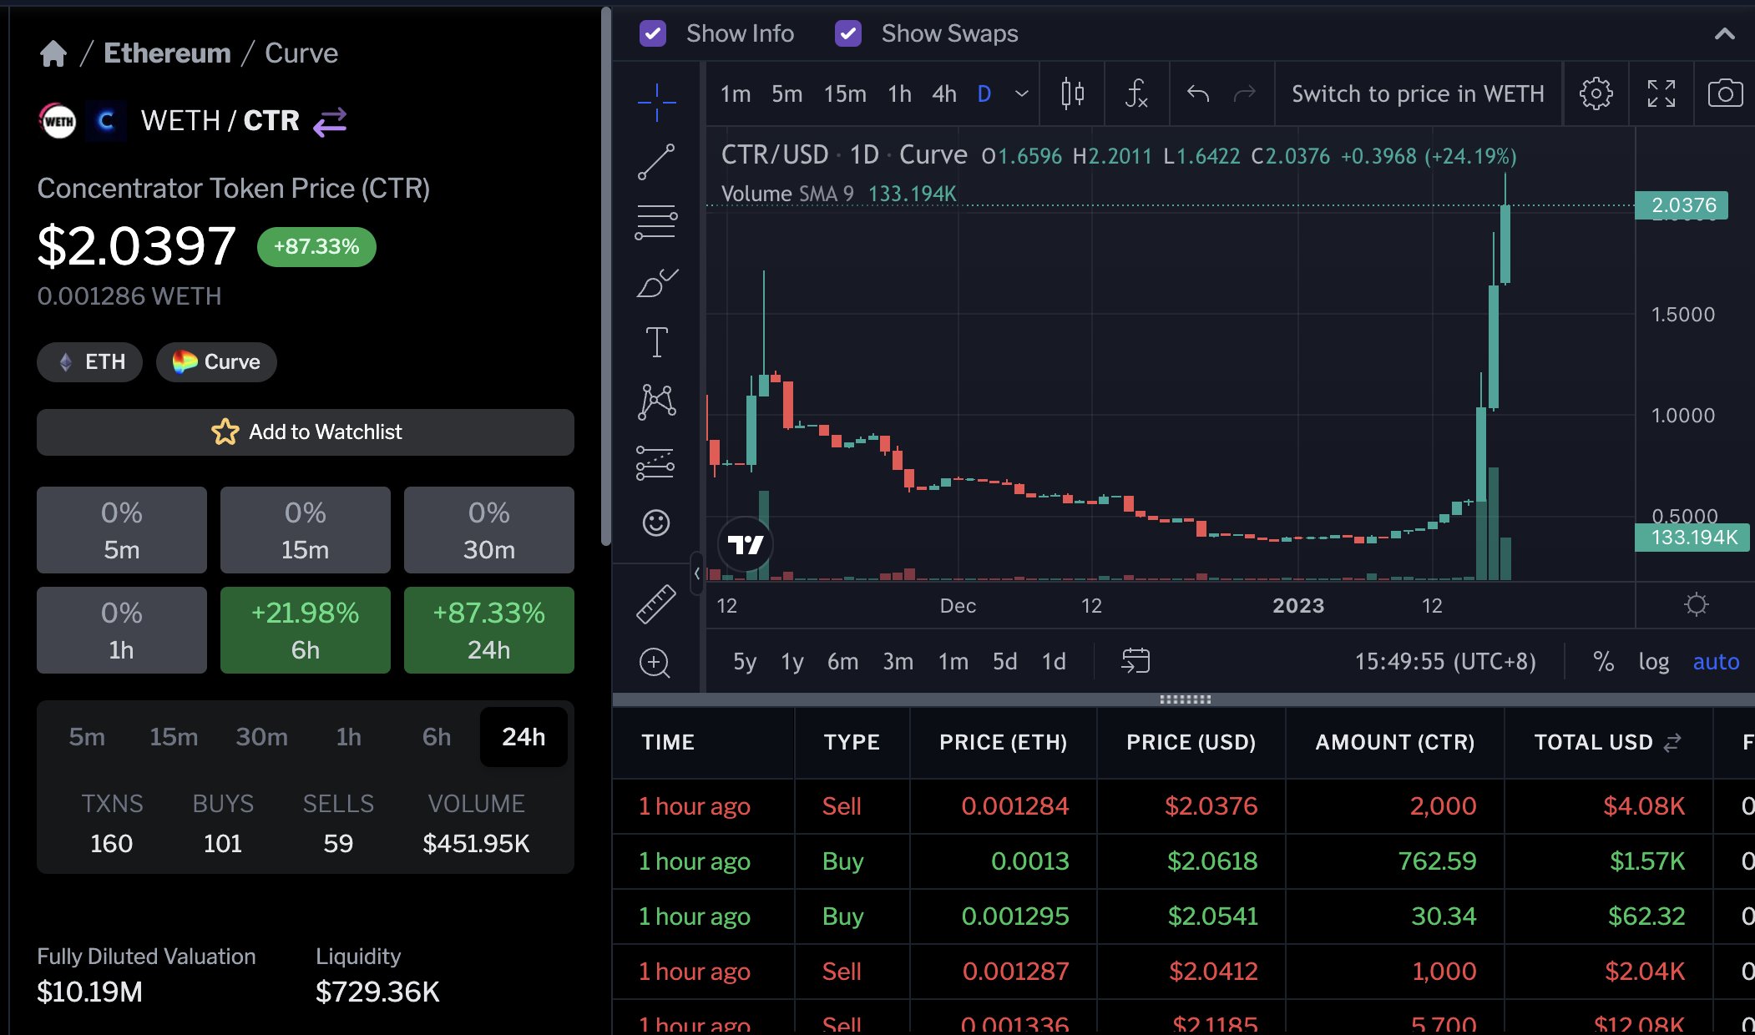Grab the chart and table divider handle
The image size is (1755, 1035).
click(1185, 699)
